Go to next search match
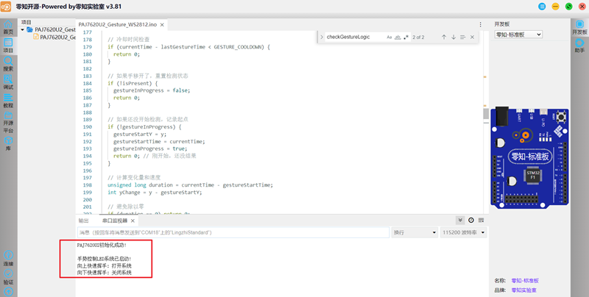 [454, 37]
